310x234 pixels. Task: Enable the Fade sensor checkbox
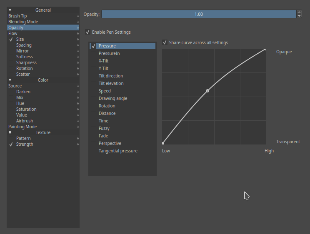(x=93, y=136)
